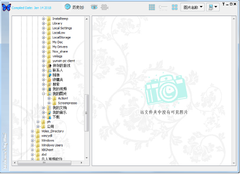Select the 保存的游戏 folder

pos(61,66)
